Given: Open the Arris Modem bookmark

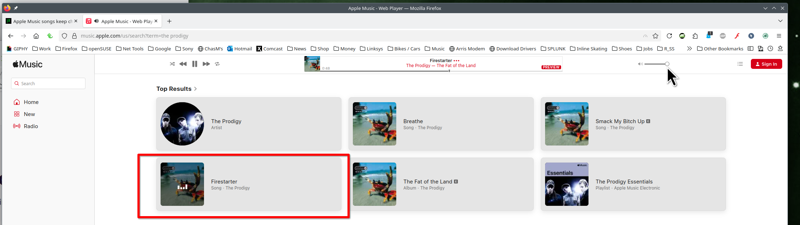Looking at the screenshot, I should (467, 49).
